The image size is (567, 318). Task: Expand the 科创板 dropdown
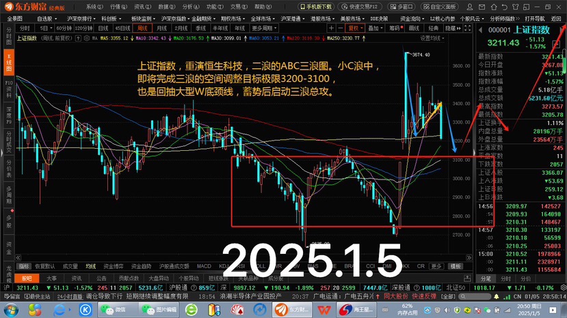(111, 18)
